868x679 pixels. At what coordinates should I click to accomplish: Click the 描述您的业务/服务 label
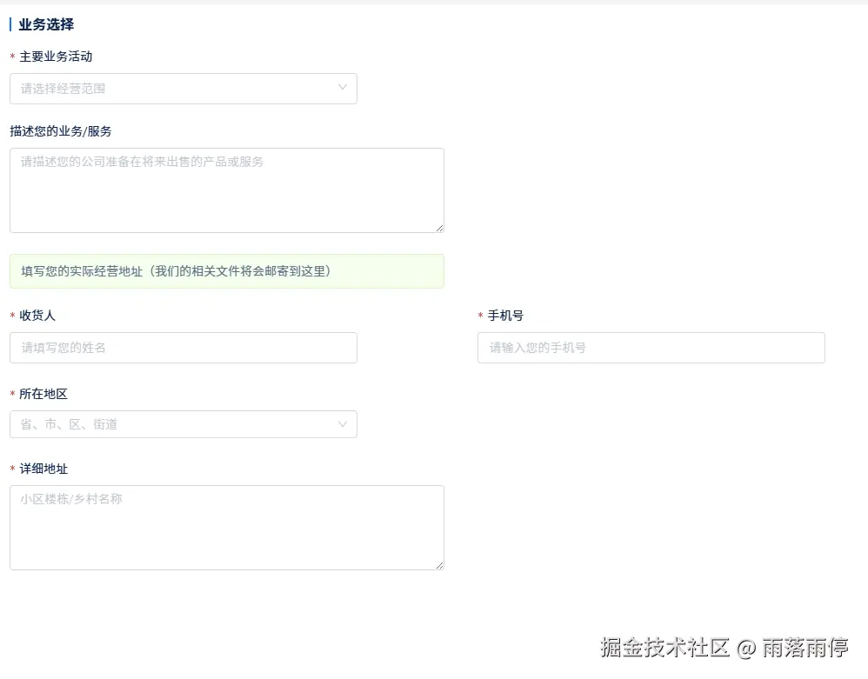(x=61, y=131)
